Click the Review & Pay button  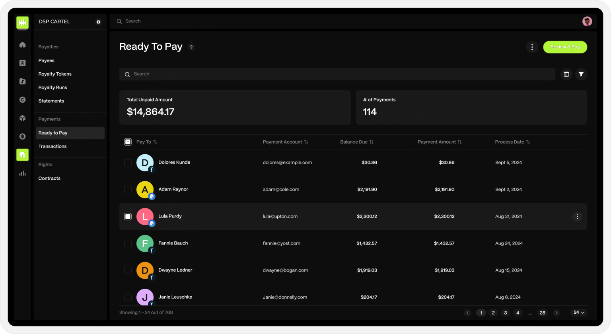[565, 47]
